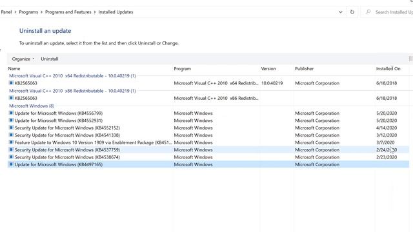Click installed date 4/14/2020
Viewport: 413px width, 232px height.
387,128
